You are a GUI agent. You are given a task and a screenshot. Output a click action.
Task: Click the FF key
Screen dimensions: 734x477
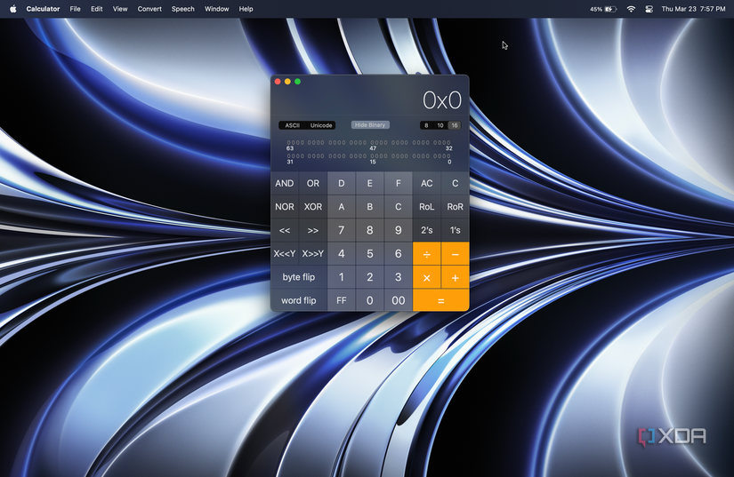[x=342, y=300]
